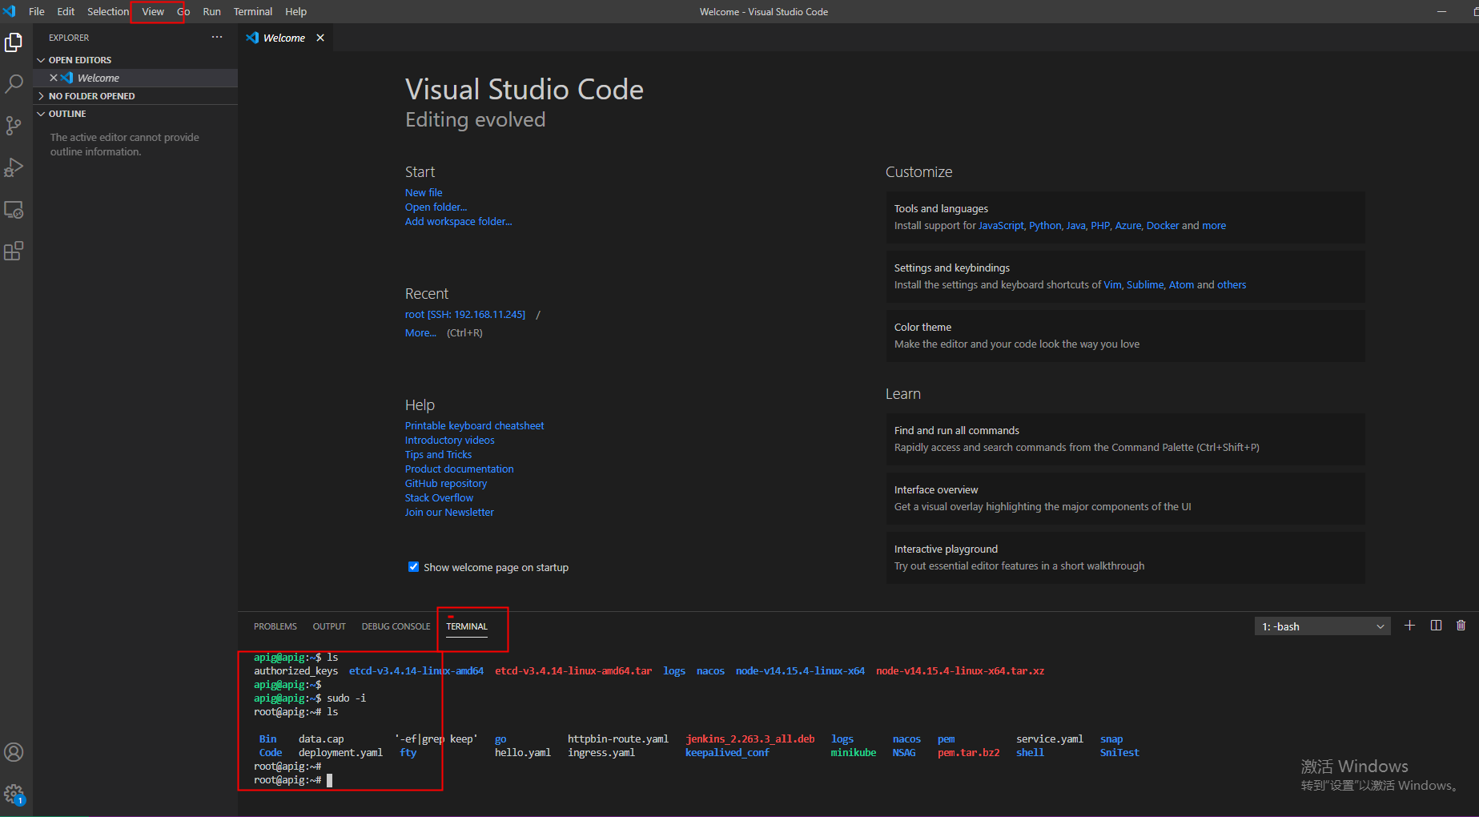Open the View menu
The image size is (1479, 817).
(153, 11)
